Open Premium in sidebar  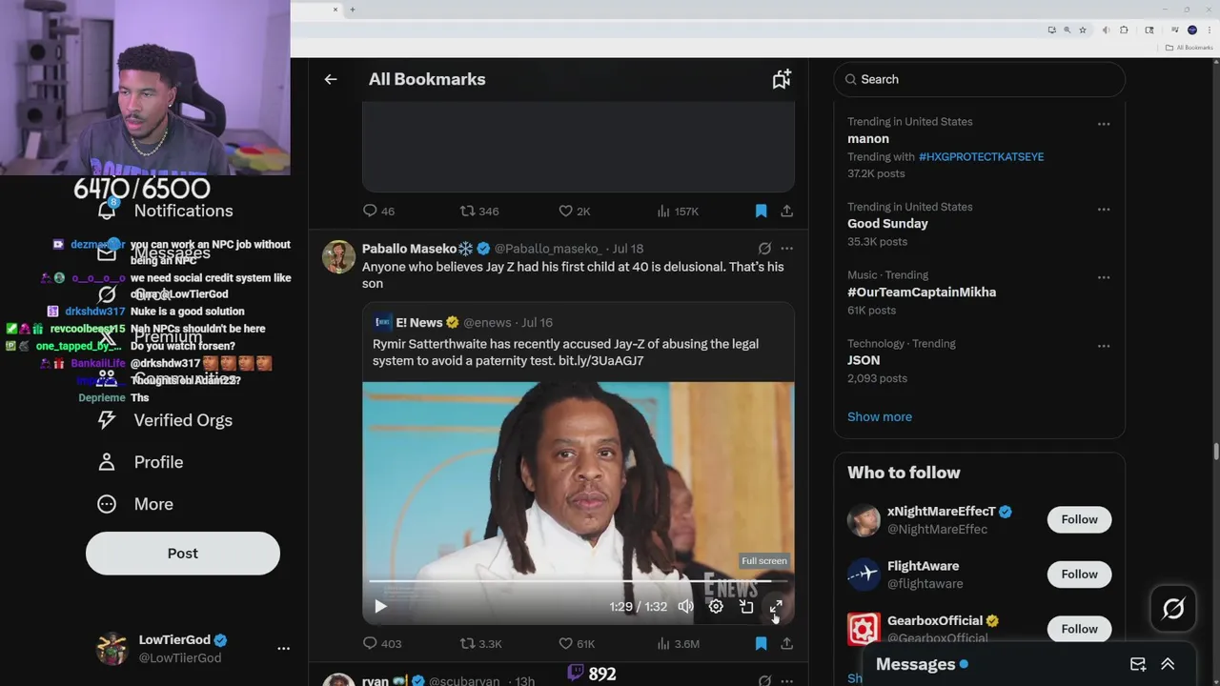click(151, 336)
